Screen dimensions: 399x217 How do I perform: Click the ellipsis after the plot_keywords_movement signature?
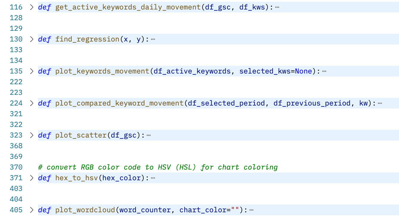point(324,71)
